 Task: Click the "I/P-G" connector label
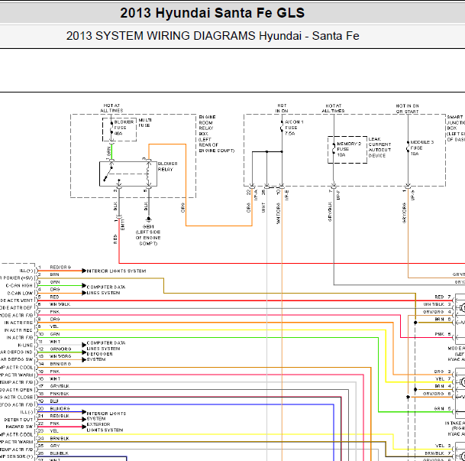pos(413,195)
